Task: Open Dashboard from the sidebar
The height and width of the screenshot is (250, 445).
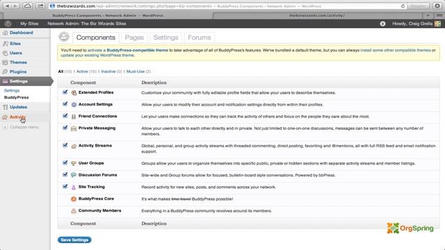Action: (22, 33)
